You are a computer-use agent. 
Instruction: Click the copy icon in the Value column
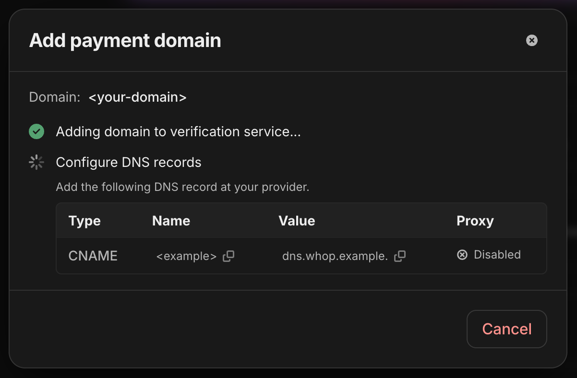[x=399, y=256]
